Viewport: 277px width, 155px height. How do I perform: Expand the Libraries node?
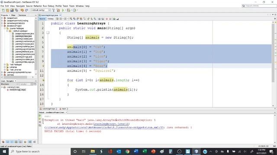(x=5, y=67)
